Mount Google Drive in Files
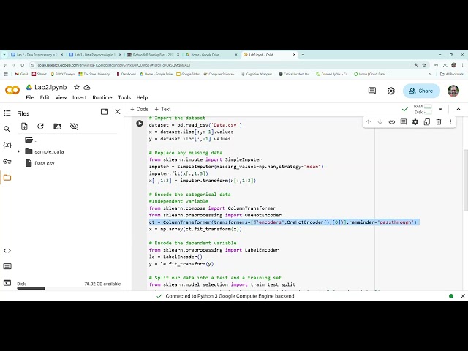468x351 pixels. 57,127
